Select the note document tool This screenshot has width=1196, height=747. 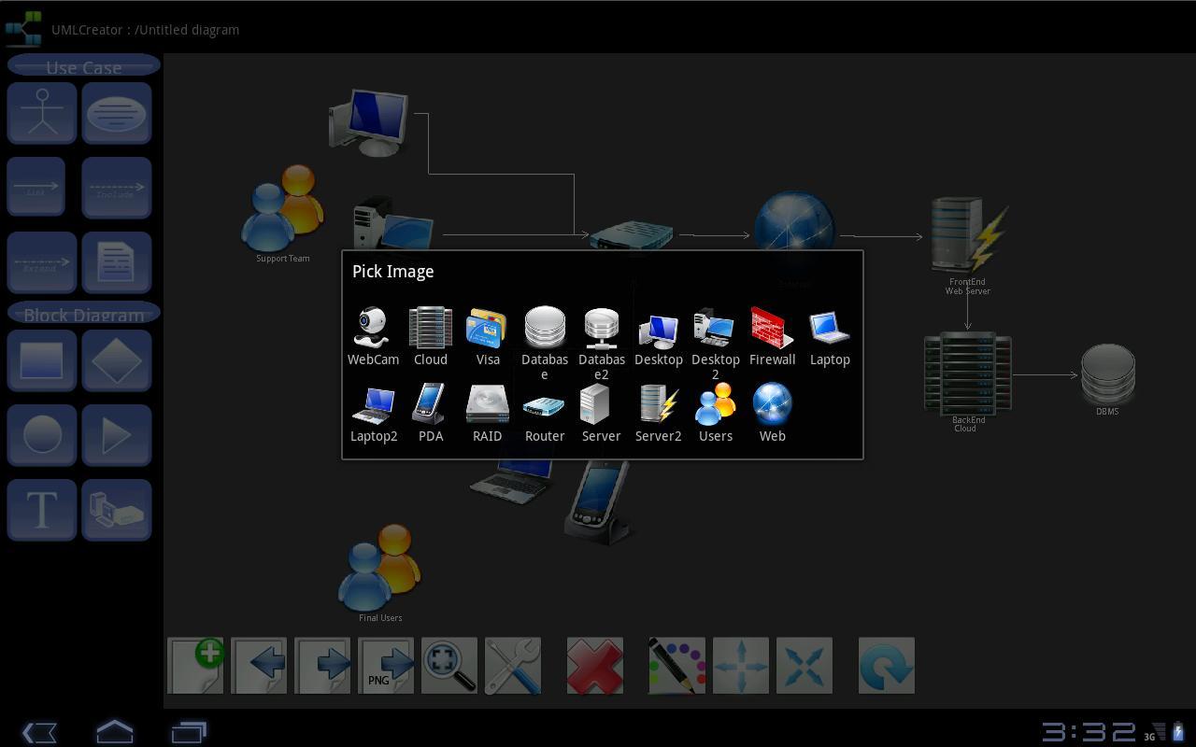click(x=116, y=262)
